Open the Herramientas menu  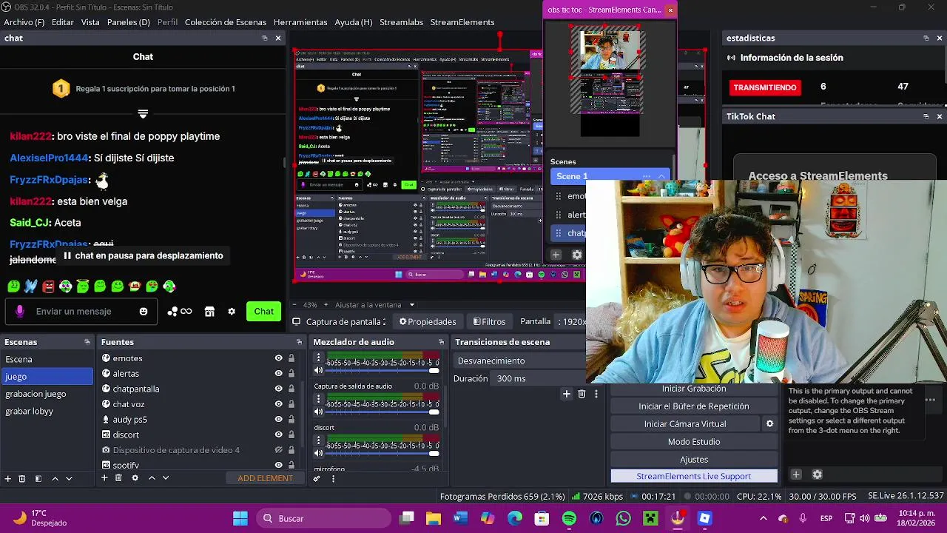tap(300, 22)
